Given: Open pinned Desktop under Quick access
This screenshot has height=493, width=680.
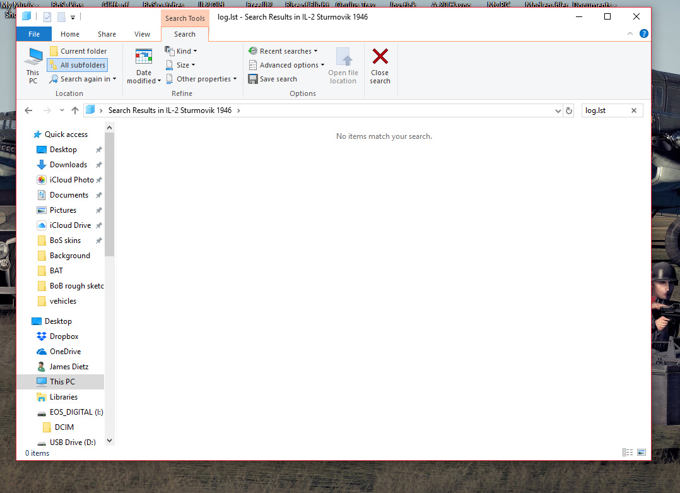Looking at the screenshot, I should tap(63, 150).
